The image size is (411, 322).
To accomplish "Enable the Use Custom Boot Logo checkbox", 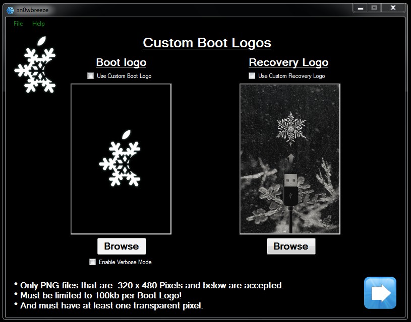I will click(91, 76).
